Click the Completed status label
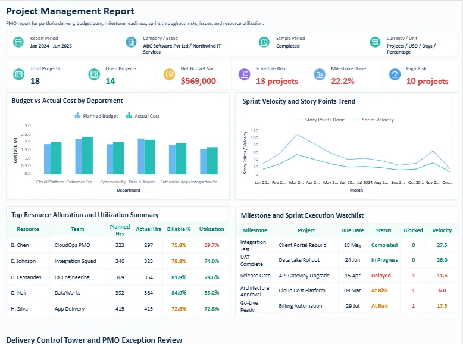Viewport: 463px width, 344px height. tap(384, 245)
